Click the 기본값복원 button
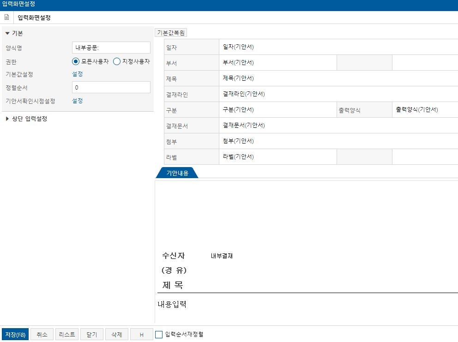Viewport: 458px width, 342px height. coord(171,33)
